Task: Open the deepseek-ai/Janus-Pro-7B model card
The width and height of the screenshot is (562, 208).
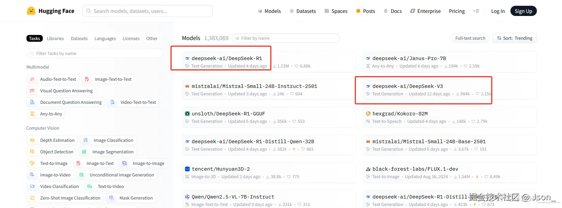Action: click(x=450, y=62)
